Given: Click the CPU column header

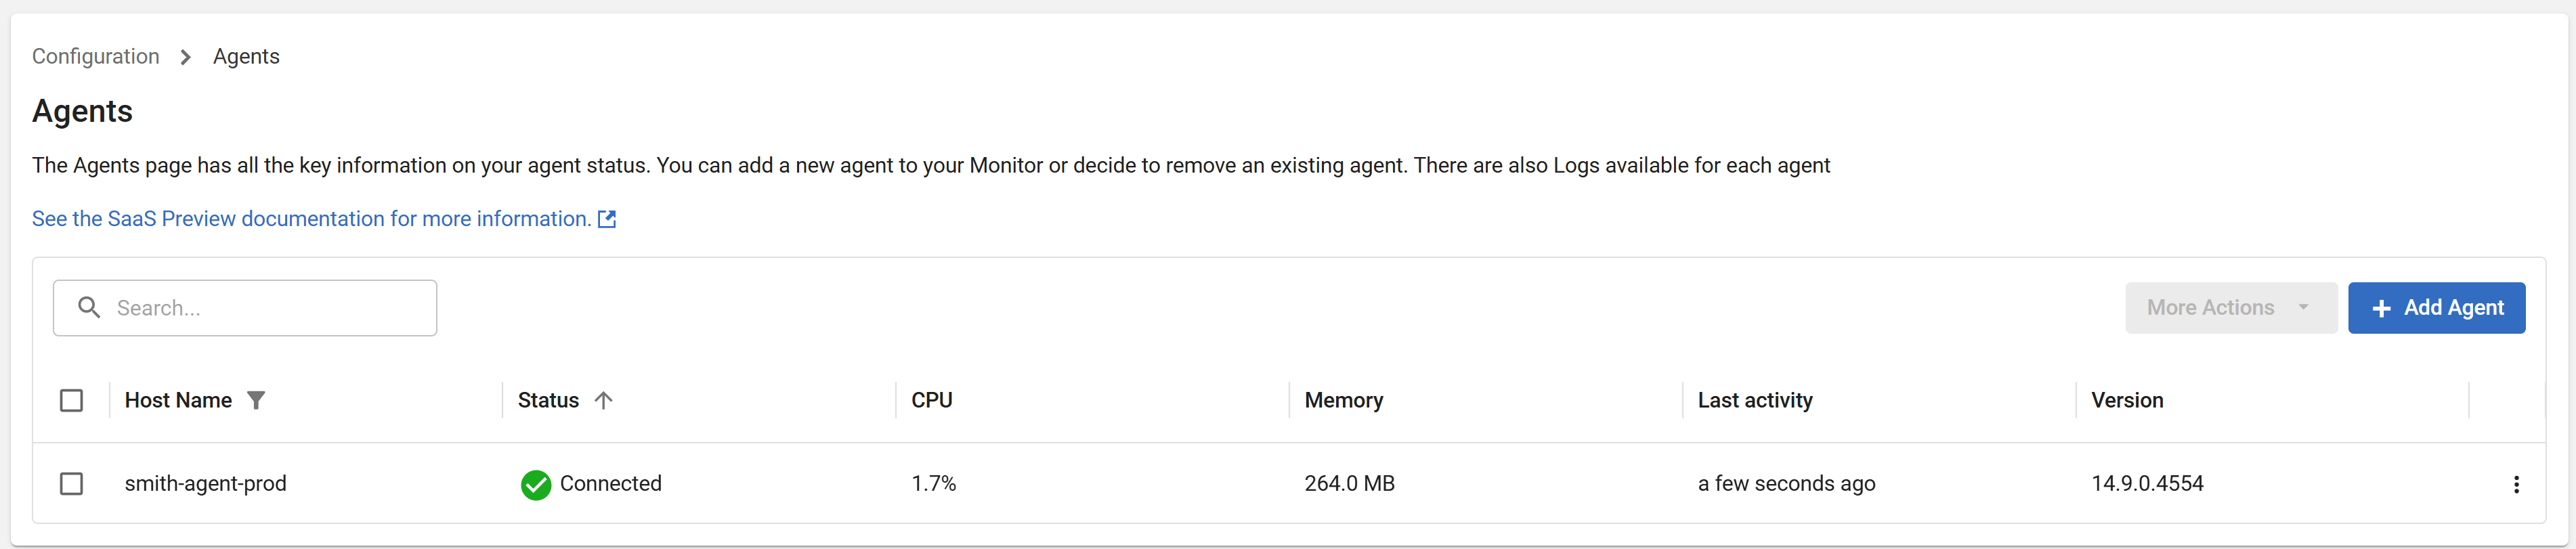Looking at the screenshot, I should coord(931,400).
